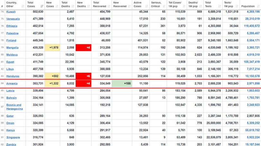This screenshot has height=146, width=261.
Task: Sort by the Country, Other column header
Action: pyautogui.click(x=15, y=4)
